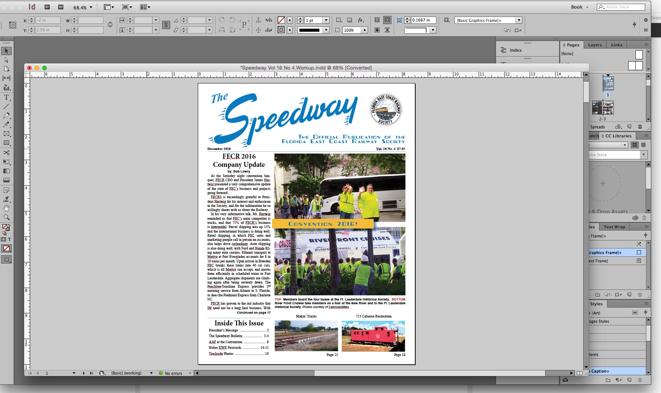
Task: Activate the Free Transform tool
Action: (x=6, y=162)
